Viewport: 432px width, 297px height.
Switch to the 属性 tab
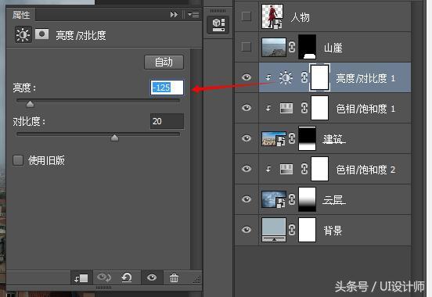tap(21, 15)
